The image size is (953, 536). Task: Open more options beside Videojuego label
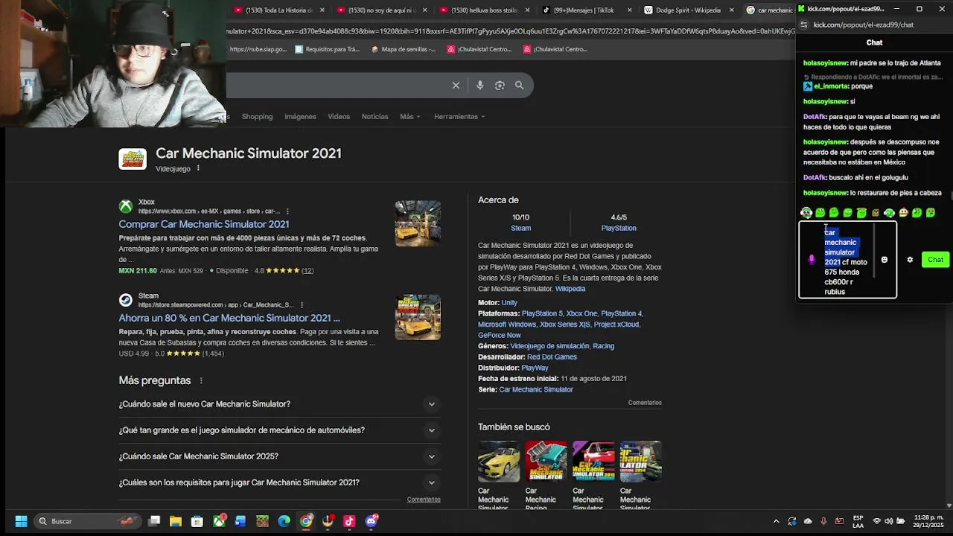[x=198, y=169]
